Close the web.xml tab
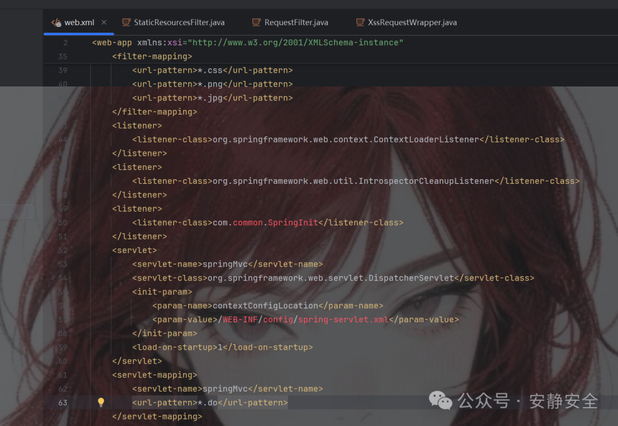This screenshot has width=618, height=426. click(104, 22)
